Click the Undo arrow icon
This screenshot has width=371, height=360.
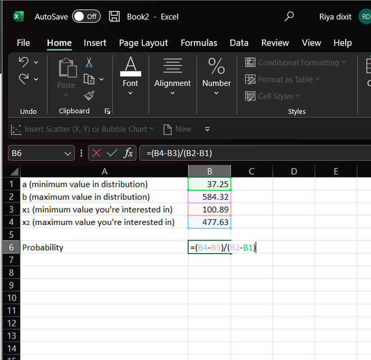(x=24, y=61)
